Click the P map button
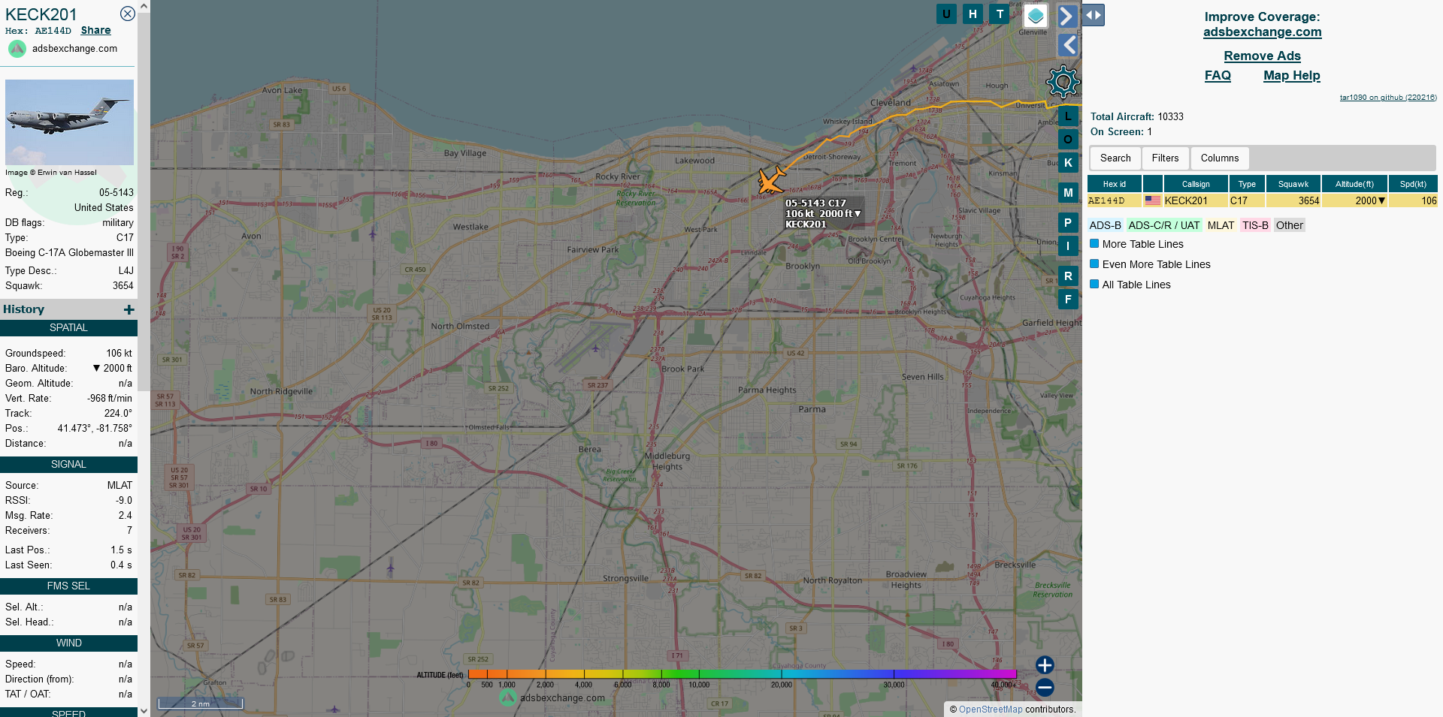 tap(1068, 223)
